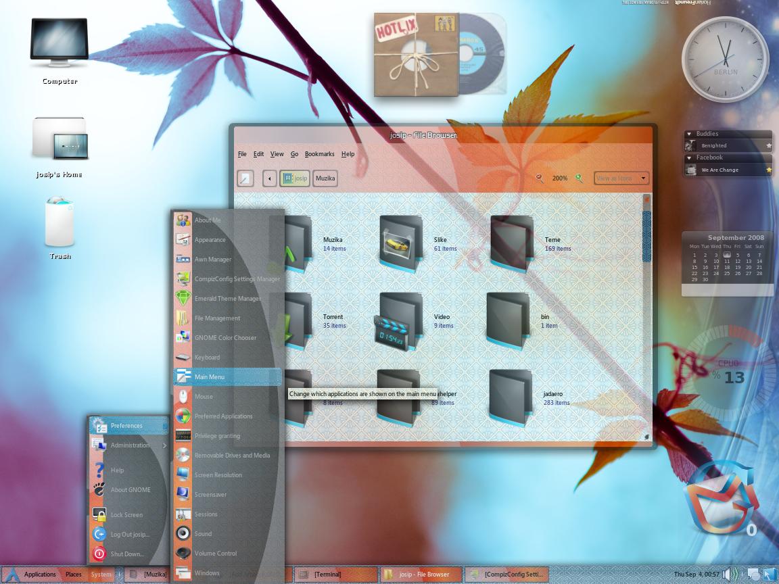Select josip path bar button
This screenshot has height=584, width=779.
click(x=295, y=178)
